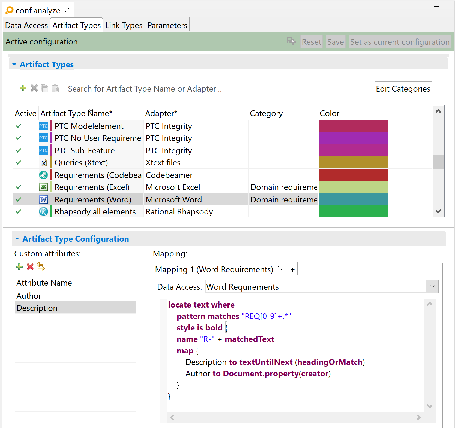Click Domain requirements category in Excel row

coord(283,187)
